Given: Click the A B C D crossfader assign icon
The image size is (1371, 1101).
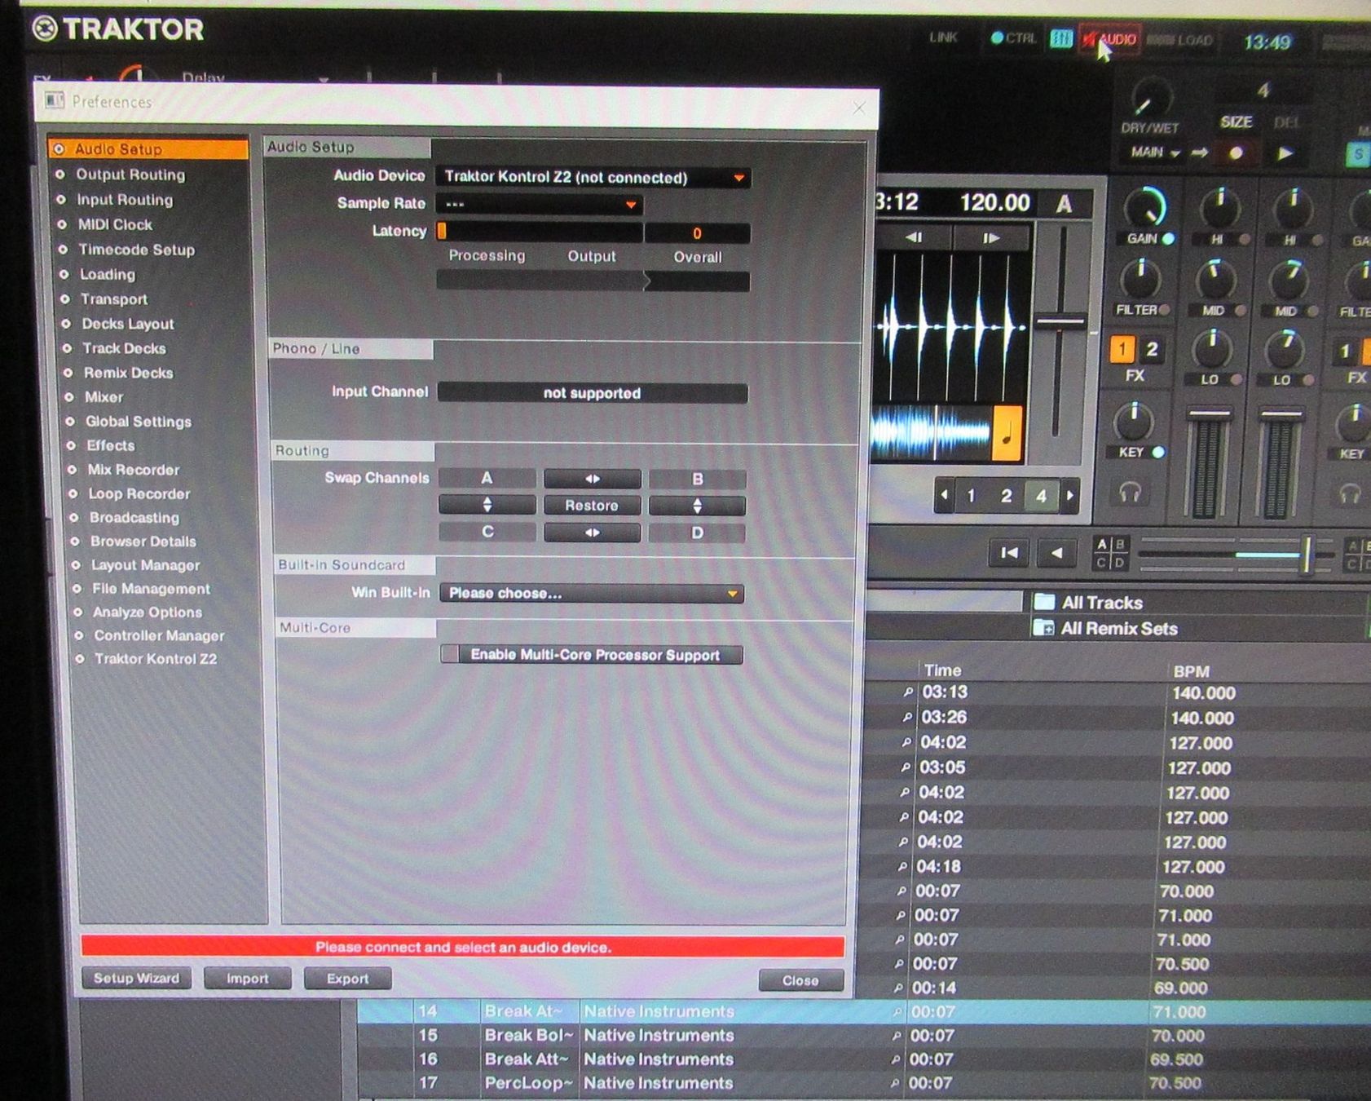Looking at the screenshot, I should coord(1111,553).
